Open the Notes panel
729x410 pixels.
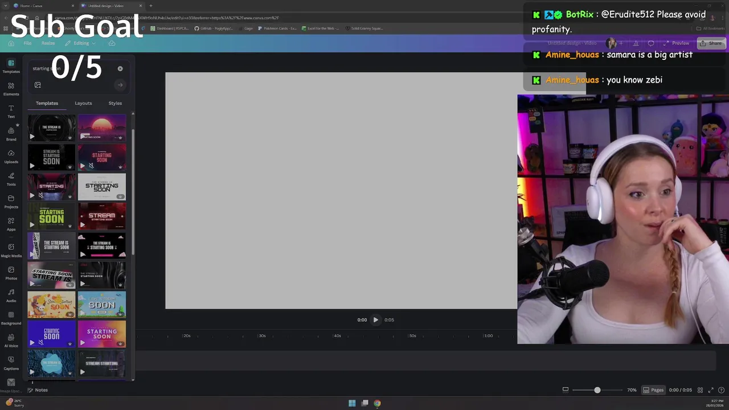tap(38, 390)
